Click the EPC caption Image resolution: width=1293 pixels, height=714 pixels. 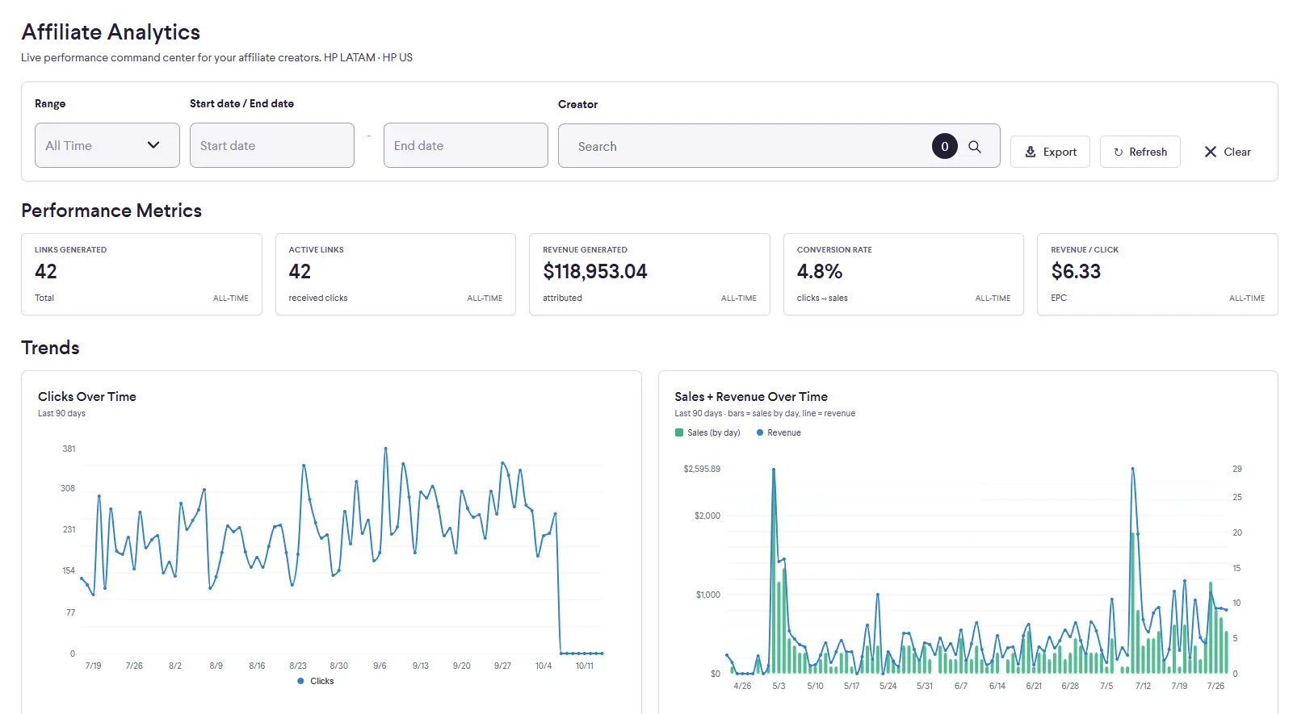tap(1059, 299)
